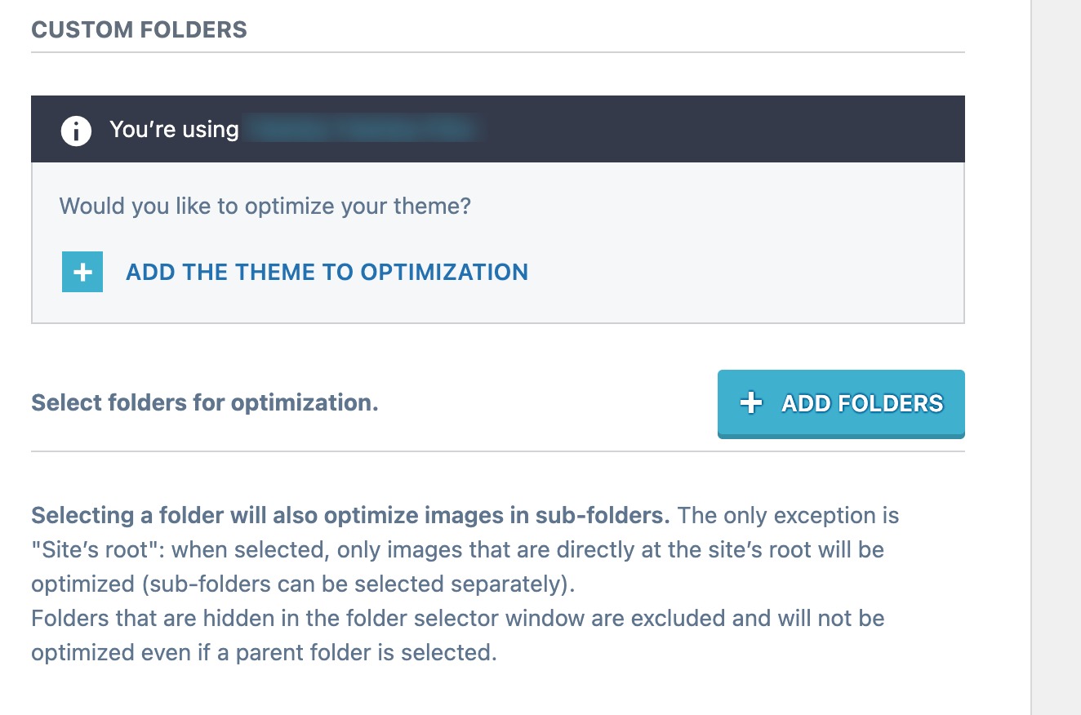
Task: Click the CUSTOM FOLDERS heading
Action: tap(139, 29)
